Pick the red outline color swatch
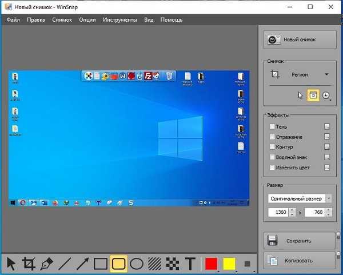 click(212, 264)
